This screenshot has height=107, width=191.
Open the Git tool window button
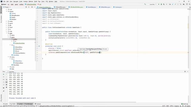click(5, 104)
